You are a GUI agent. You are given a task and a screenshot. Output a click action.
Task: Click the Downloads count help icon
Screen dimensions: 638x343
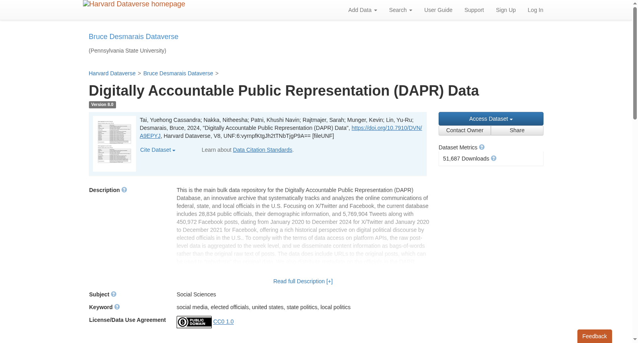click(x=494, y=159)
